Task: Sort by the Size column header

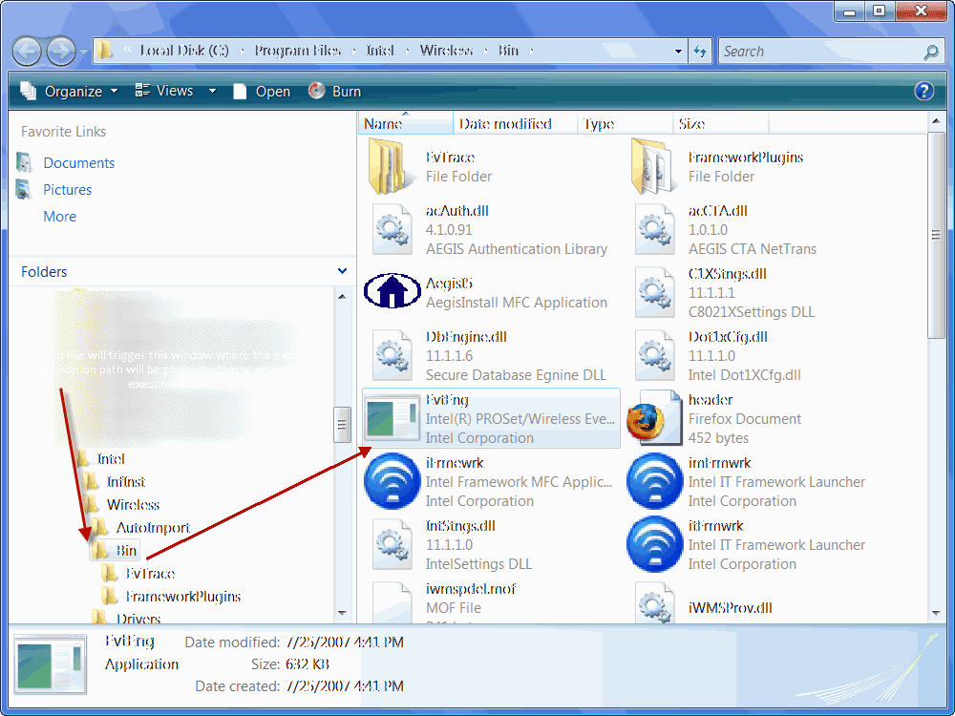Action: pos(721,123)
